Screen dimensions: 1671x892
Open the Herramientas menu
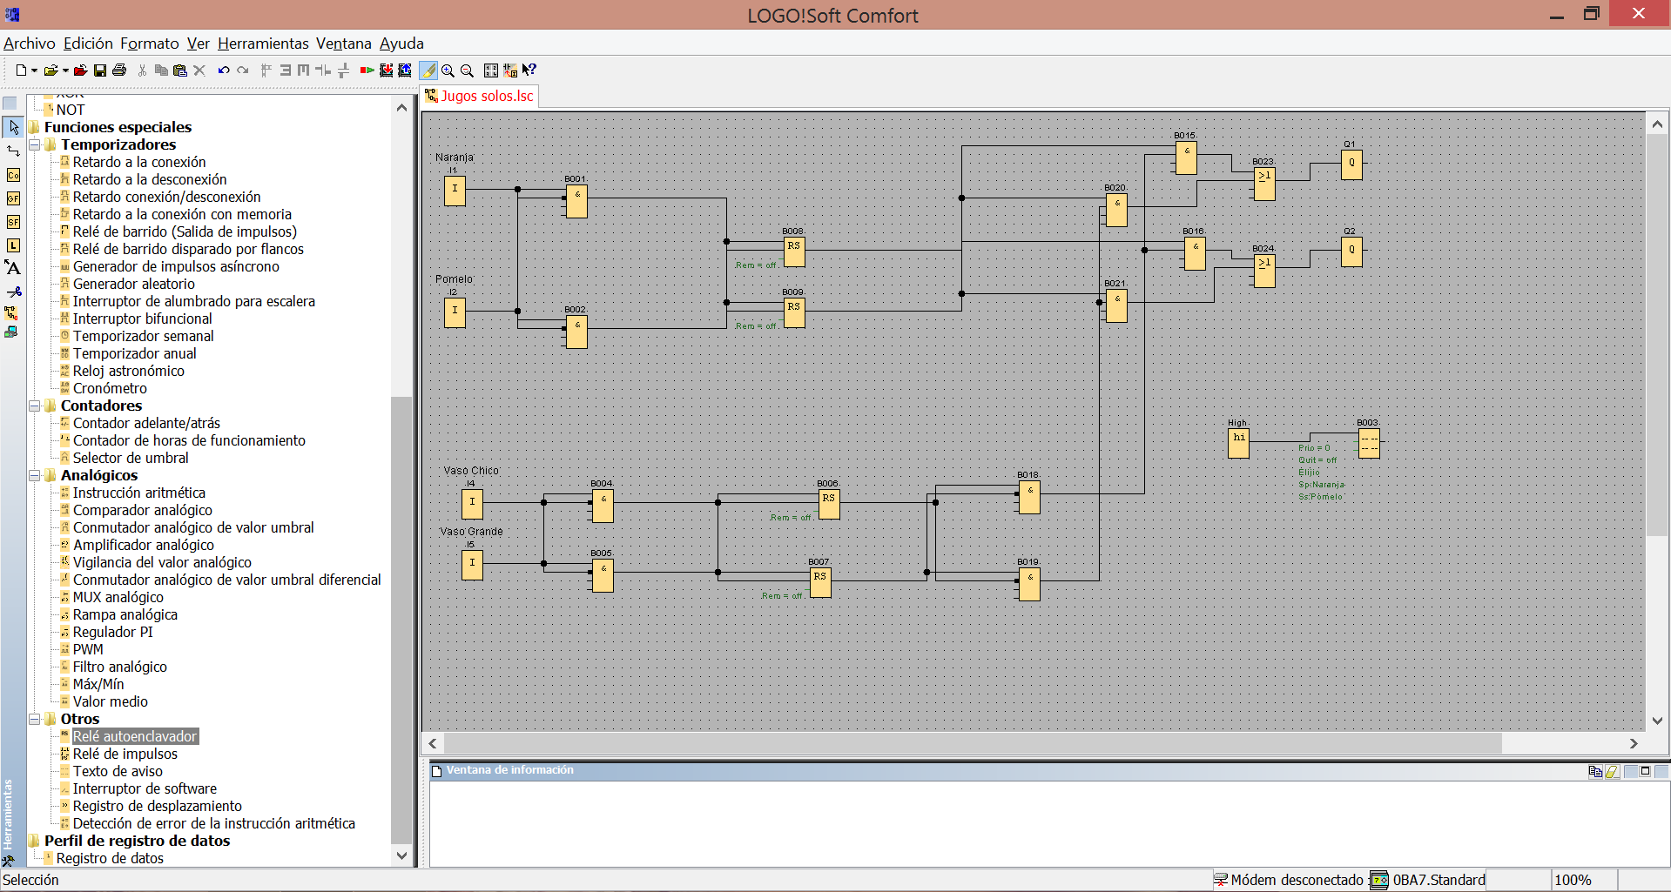click(x=263, y=44)
